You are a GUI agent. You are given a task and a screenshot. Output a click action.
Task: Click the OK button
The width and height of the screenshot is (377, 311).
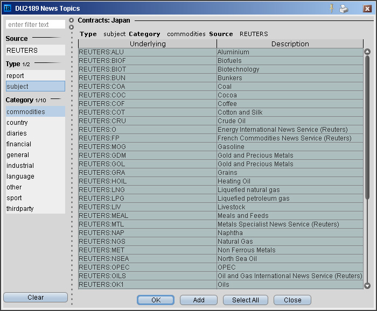tap(156, 300)
